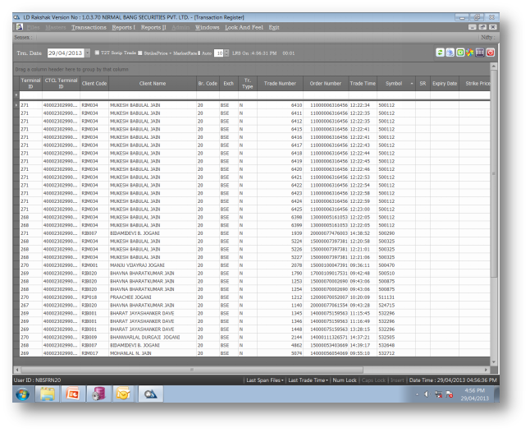Click the red icon at toolbar's right end
Image resolution: width=530 pixels, height=433 pixels.
pos(490,53)
